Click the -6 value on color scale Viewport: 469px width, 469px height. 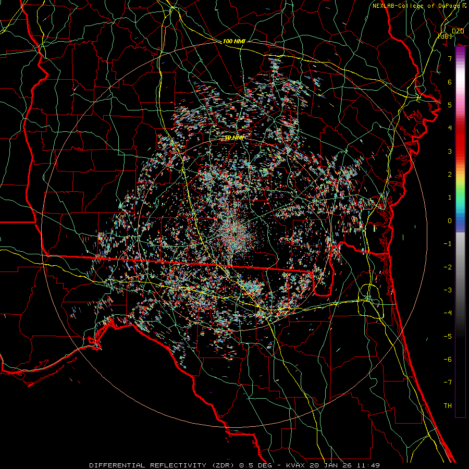click(x=448, y=360)
